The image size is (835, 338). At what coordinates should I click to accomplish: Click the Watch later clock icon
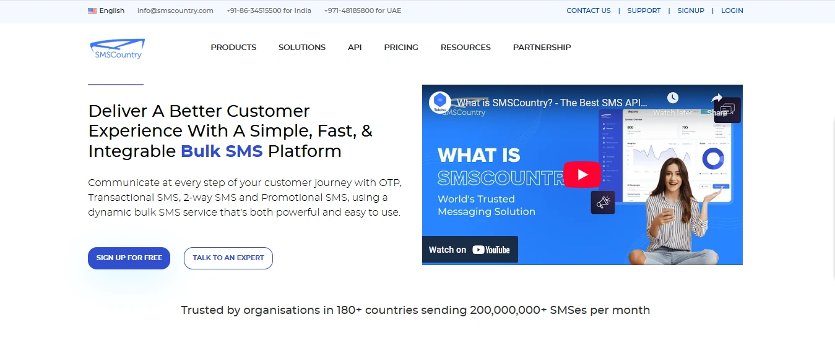click(672, 98)
